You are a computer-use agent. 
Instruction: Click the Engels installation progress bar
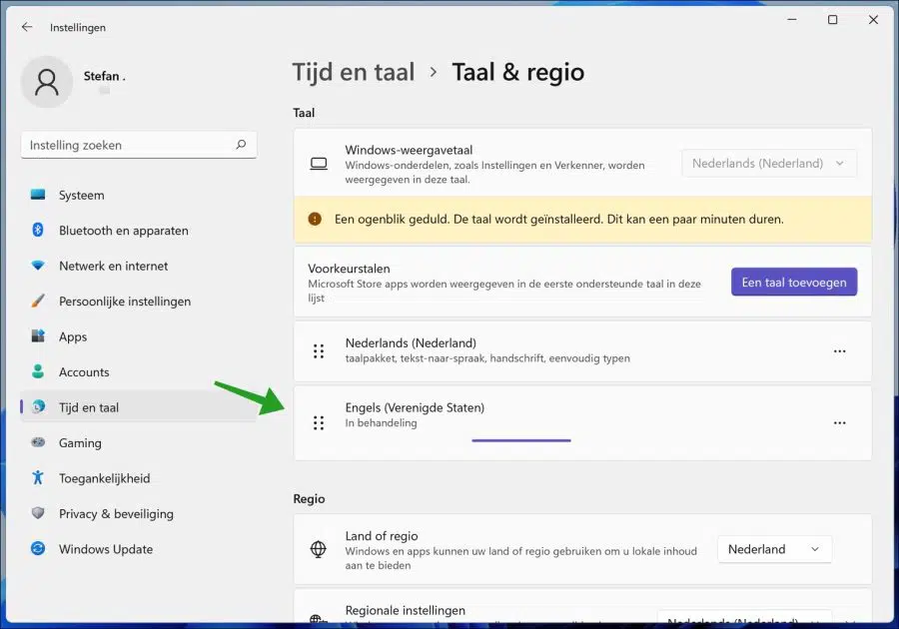pyautogui.click(x=520, y=440)
